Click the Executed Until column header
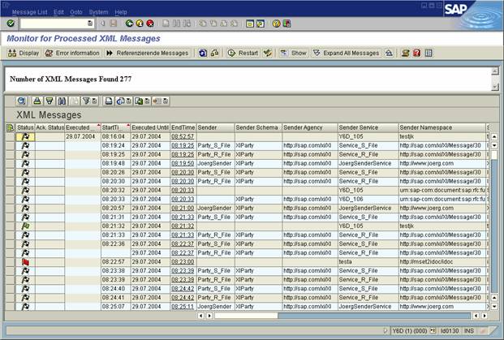The width and height of the screenshot is (504, 340). [x=150, y=127]
